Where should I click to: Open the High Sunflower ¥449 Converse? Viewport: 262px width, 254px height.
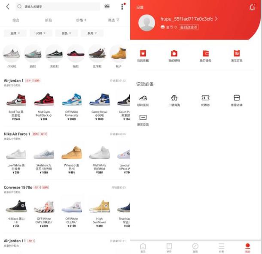tap(99, 213)
